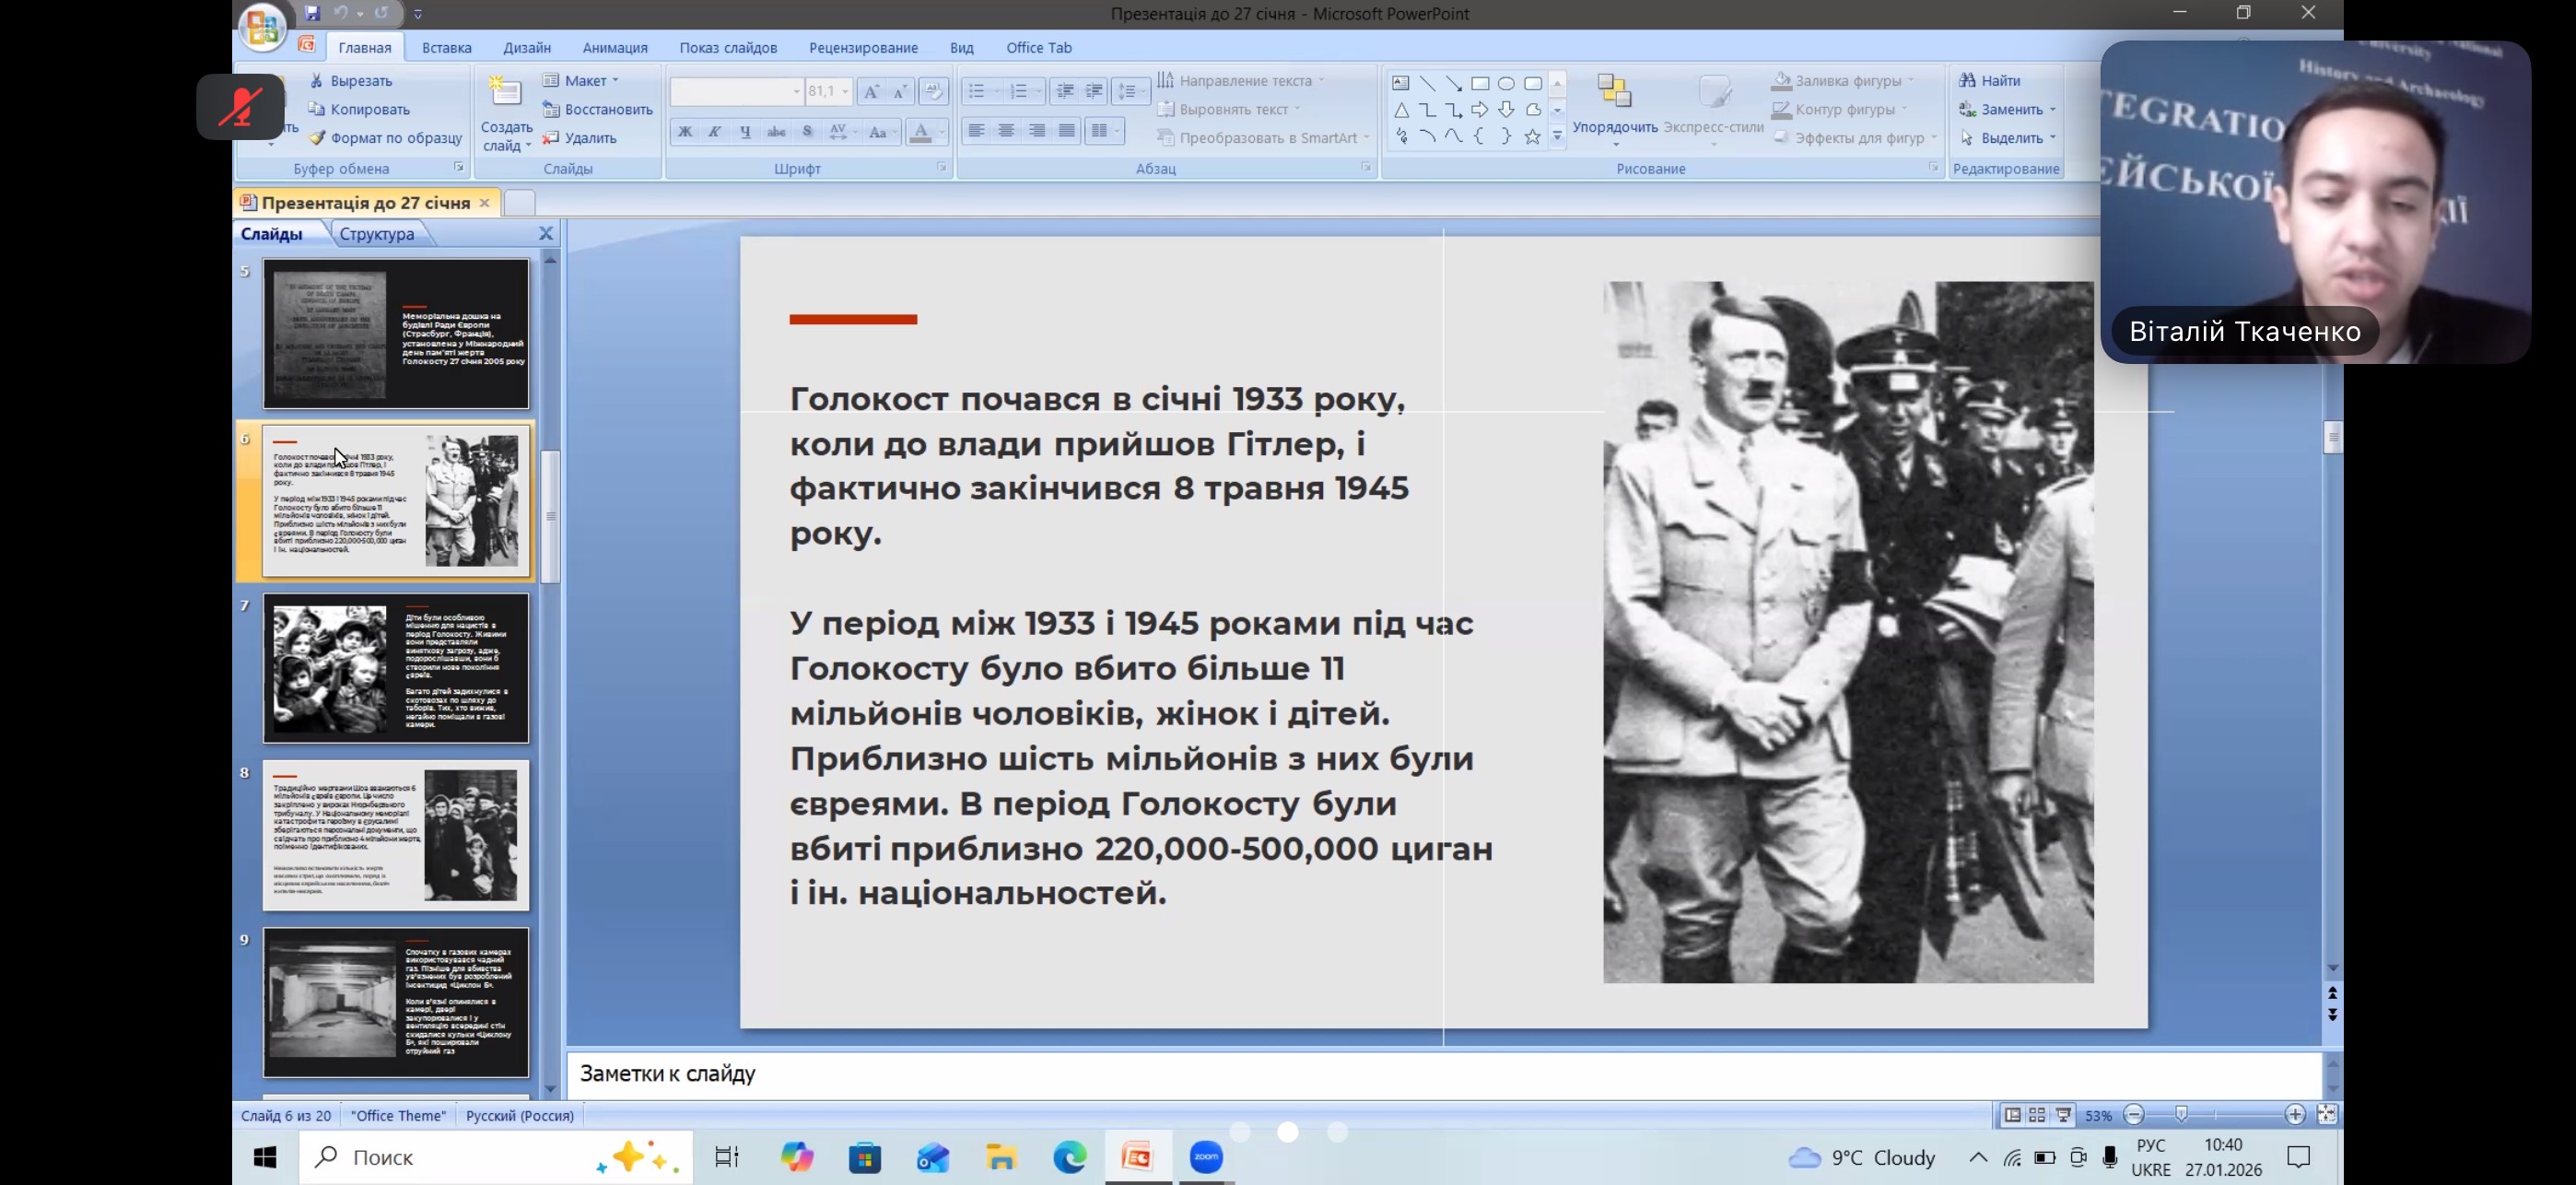Toggle text shadow formatting
Viewport: 2576px width, 1185px height.
(x=807, y=132)
